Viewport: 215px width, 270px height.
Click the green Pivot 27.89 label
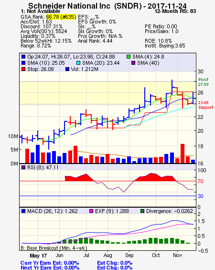coord(204,82)
